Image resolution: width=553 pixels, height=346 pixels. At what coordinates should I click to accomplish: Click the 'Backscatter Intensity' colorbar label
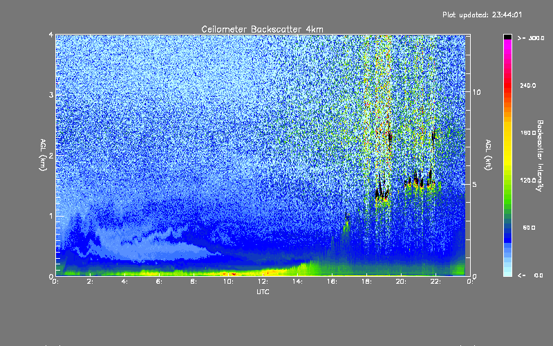(x=540, y=156)
